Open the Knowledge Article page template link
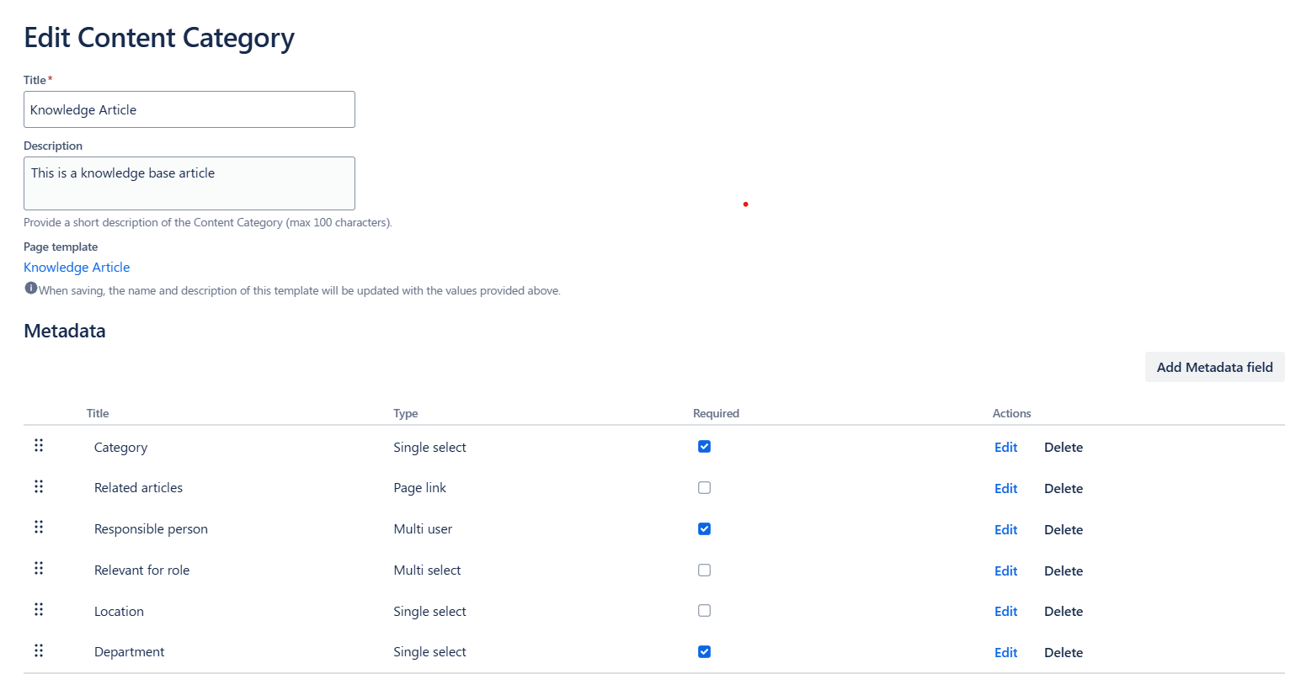This screenshot has width=1301, height=674. click(77, 268)
